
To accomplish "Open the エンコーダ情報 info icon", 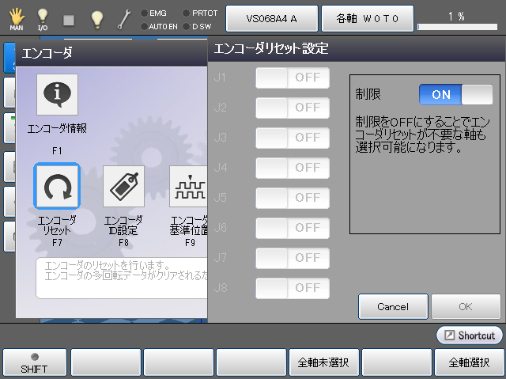I will click(x=57, y=95).
